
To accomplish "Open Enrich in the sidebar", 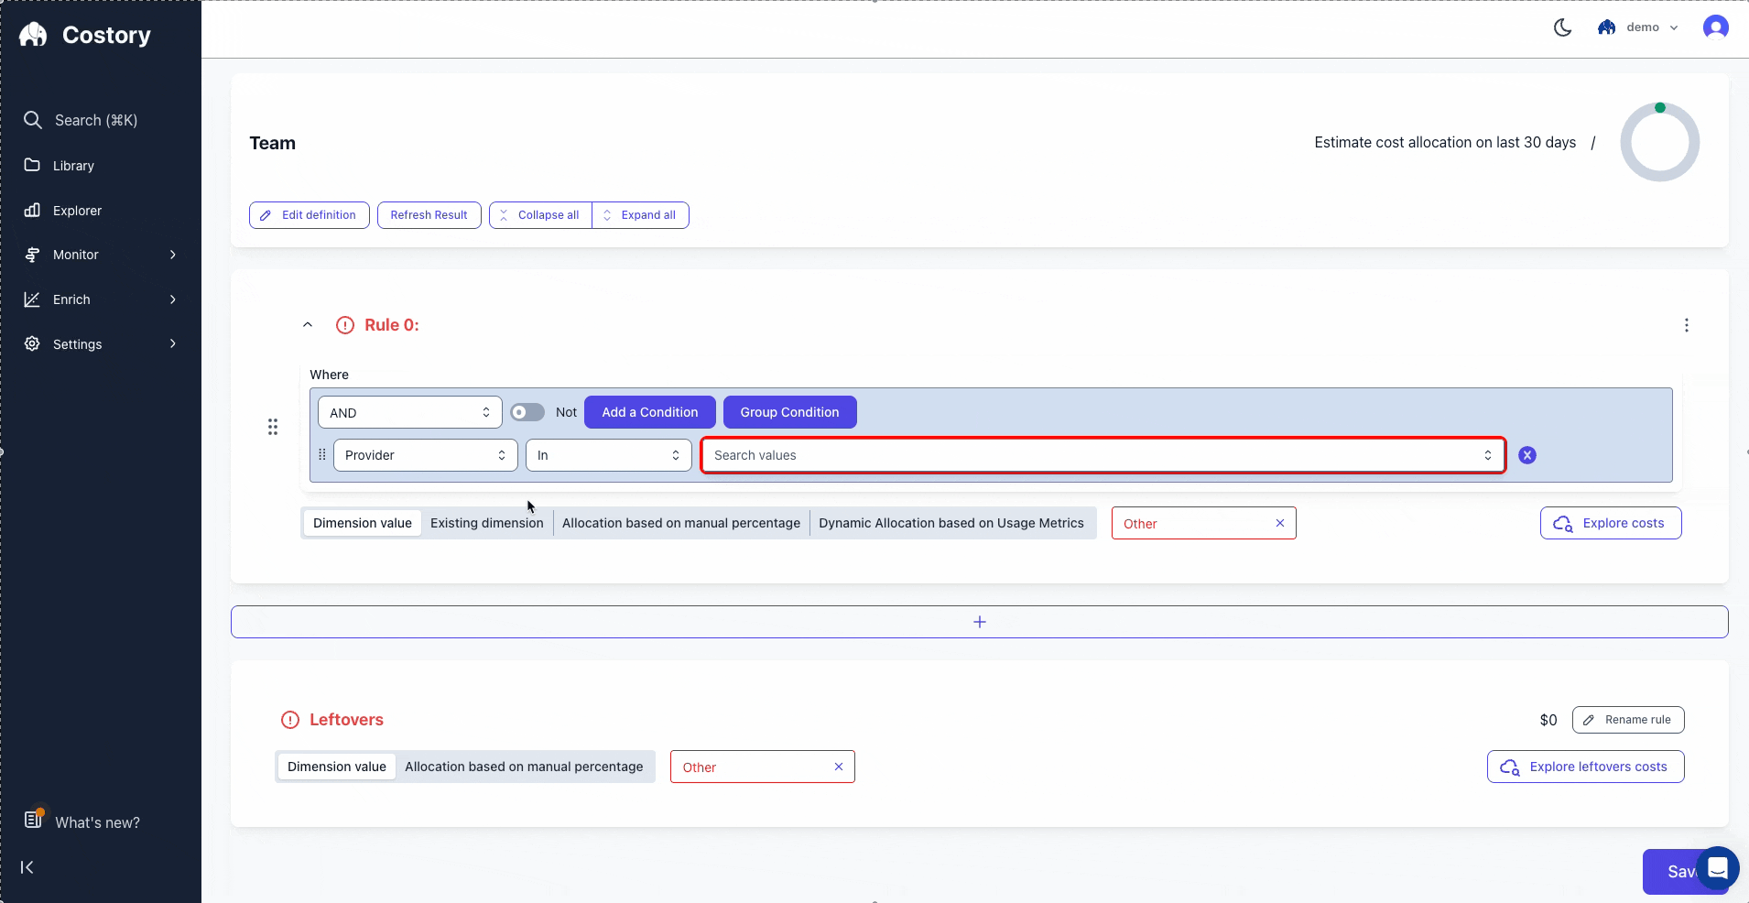I will 71,299.
